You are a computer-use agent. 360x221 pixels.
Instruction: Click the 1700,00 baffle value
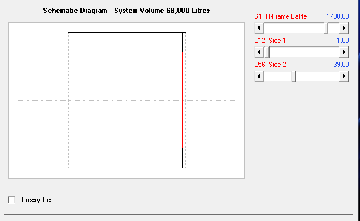click(338, 16)
